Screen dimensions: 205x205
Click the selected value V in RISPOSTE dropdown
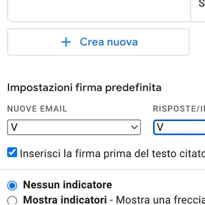point(160,127)
